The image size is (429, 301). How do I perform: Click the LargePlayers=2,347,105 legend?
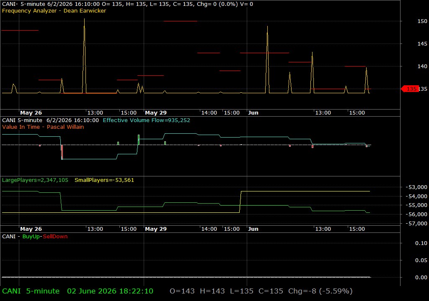tap(35, 180)
